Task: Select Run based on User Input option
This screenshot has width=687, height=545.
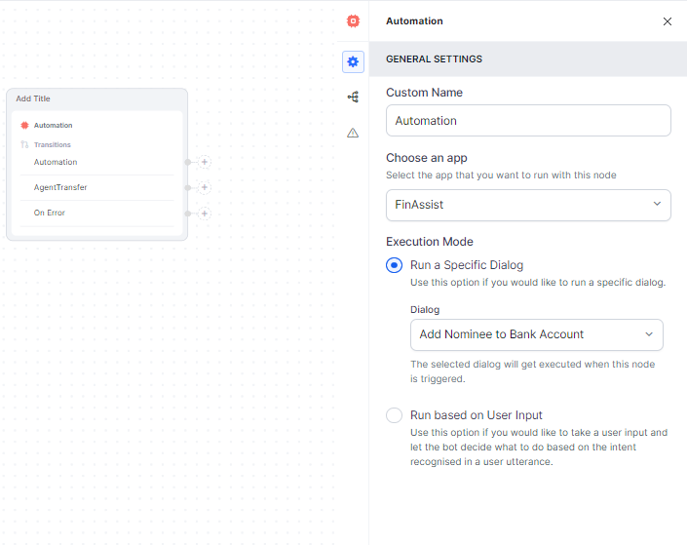Action: pyautogui.click(x=395, y=415)
